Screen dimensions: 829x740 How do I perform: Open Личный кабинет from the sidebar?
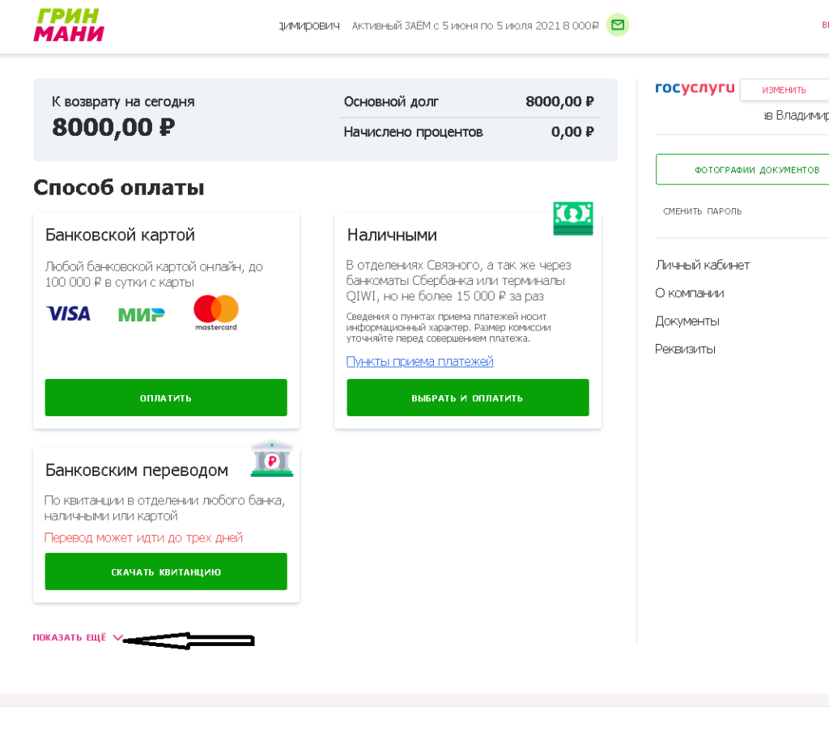coord(701,265)
